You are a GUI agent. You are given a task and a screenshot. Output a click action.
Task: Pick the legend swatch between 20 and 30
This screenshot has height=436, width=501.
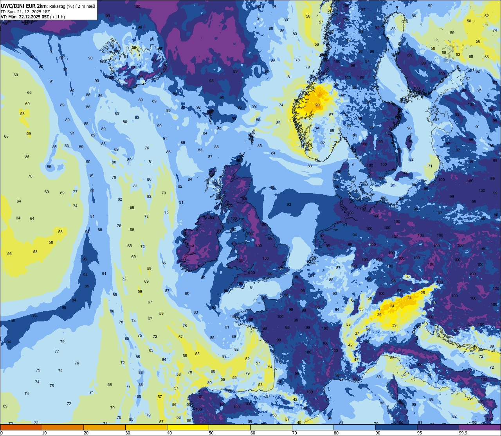105,427
